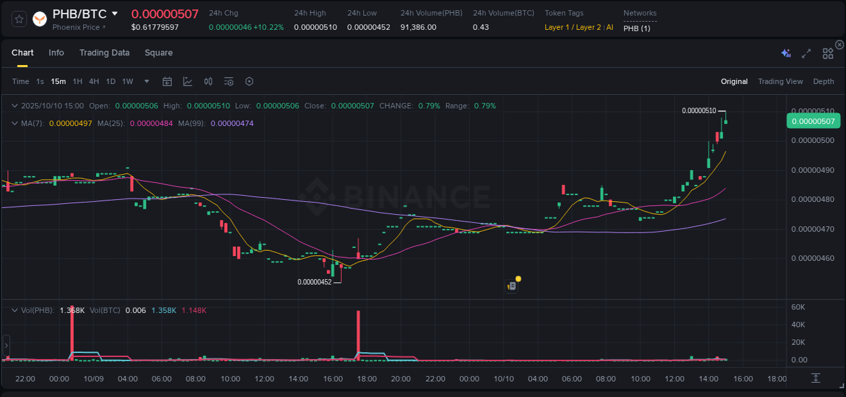
Task: Open the extra timeframe interval dropdown
Action: [146, 81]
